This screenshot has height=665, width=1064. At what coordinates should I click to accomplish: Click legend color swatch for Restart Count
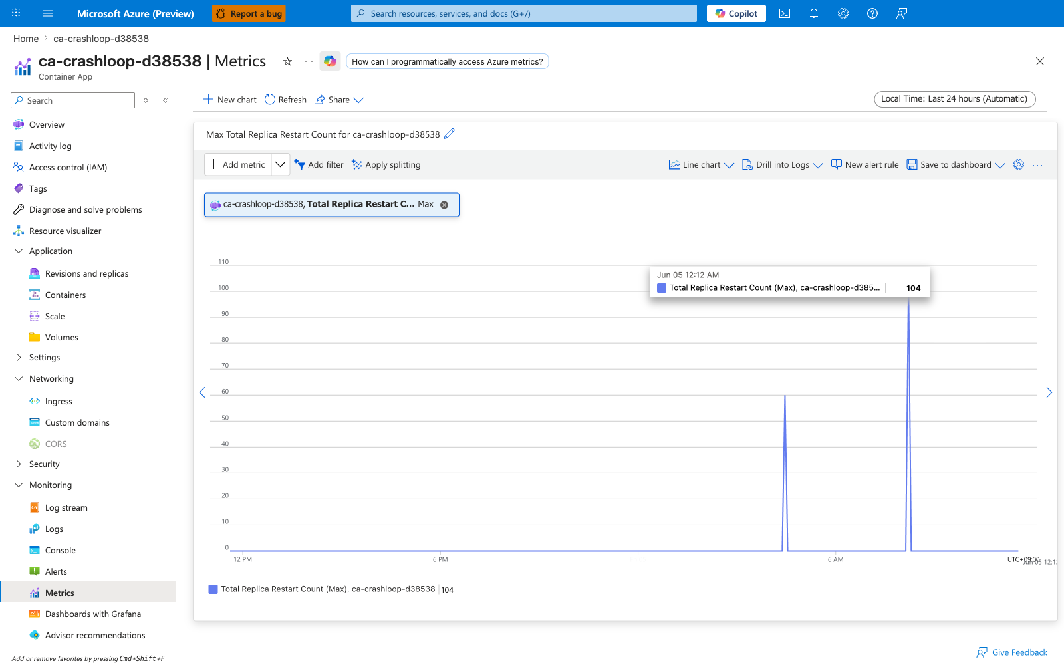pos(213,589)
